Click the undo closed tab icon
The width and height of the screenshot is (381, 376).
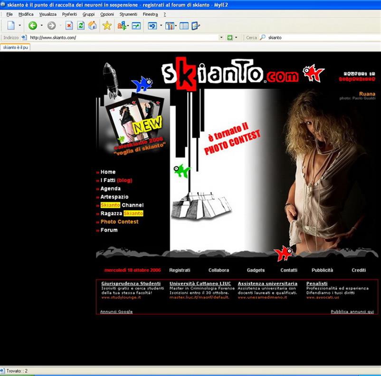(x=152, y=25)
